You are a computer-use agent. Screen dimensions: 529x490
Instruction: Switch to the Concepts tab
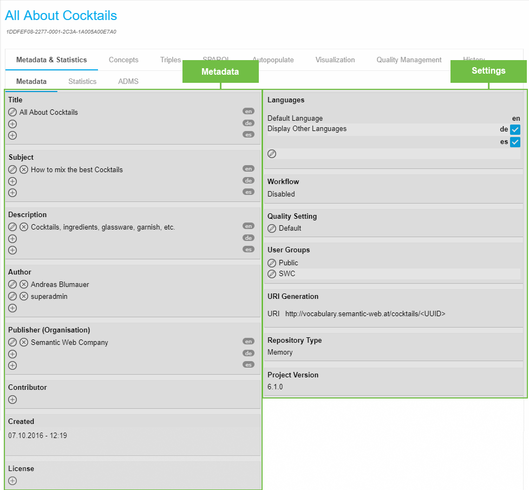pos(123,60)
